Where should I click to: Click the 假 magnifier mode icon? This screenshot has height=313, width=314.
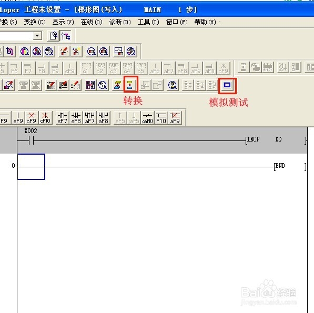pyautogui.click(x=49, y=52)
